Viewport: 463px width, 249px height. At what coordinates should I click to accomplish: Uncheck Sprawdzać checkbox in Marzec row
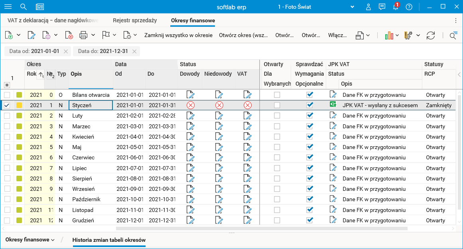309,126
